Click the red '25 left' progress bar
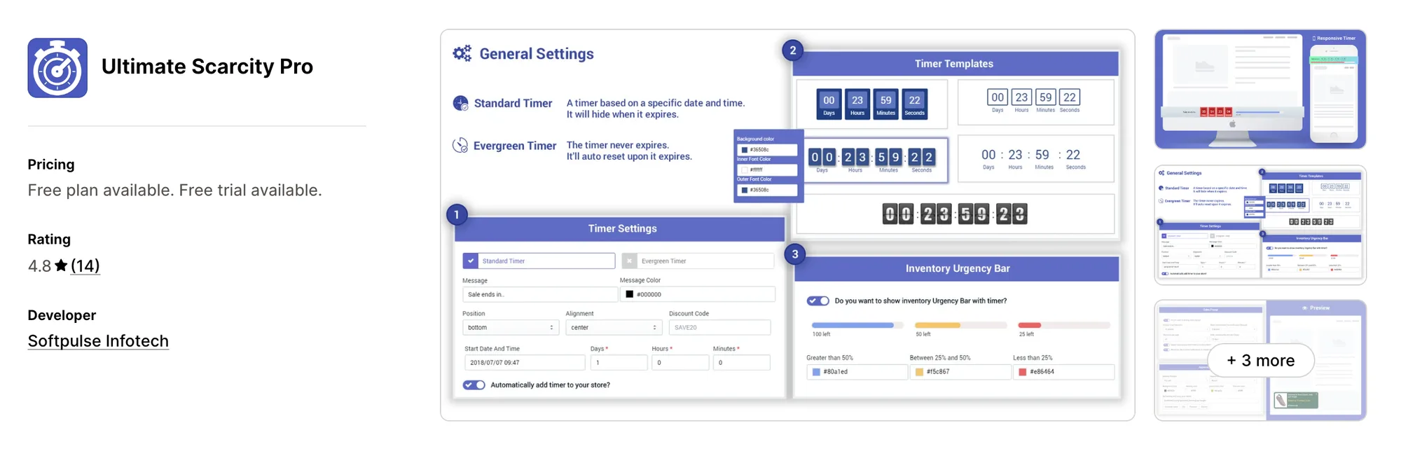The width and height of the screenshot is (1401, 449). click(1064, 325)
